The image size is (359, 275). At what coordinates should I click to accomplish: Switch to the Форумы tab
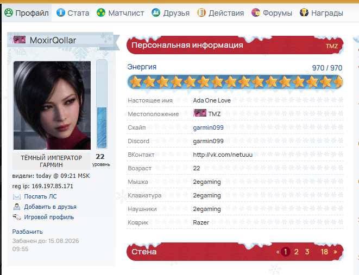tap(272, 13)
